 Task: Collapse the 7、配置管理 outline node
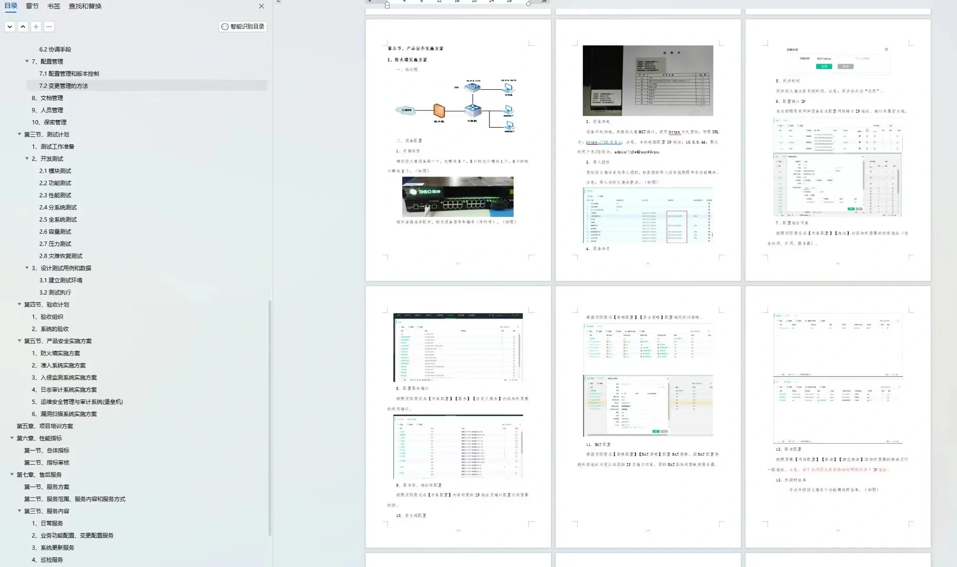tap(27, 61)
